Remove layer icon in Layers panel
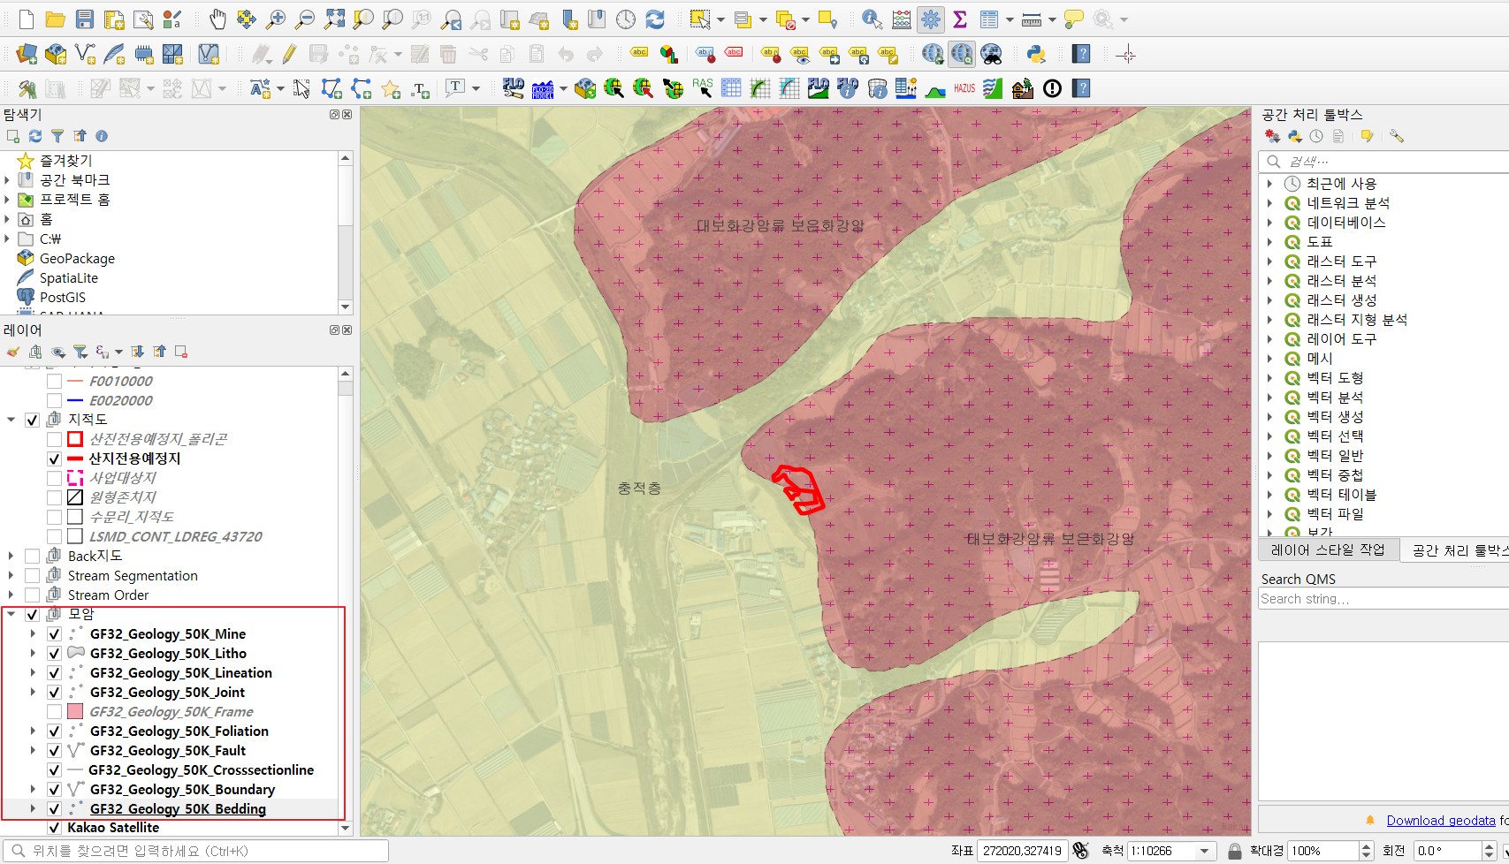This screenshot has height=864, width=1509. pyautogui.click(x=181, y=352)
